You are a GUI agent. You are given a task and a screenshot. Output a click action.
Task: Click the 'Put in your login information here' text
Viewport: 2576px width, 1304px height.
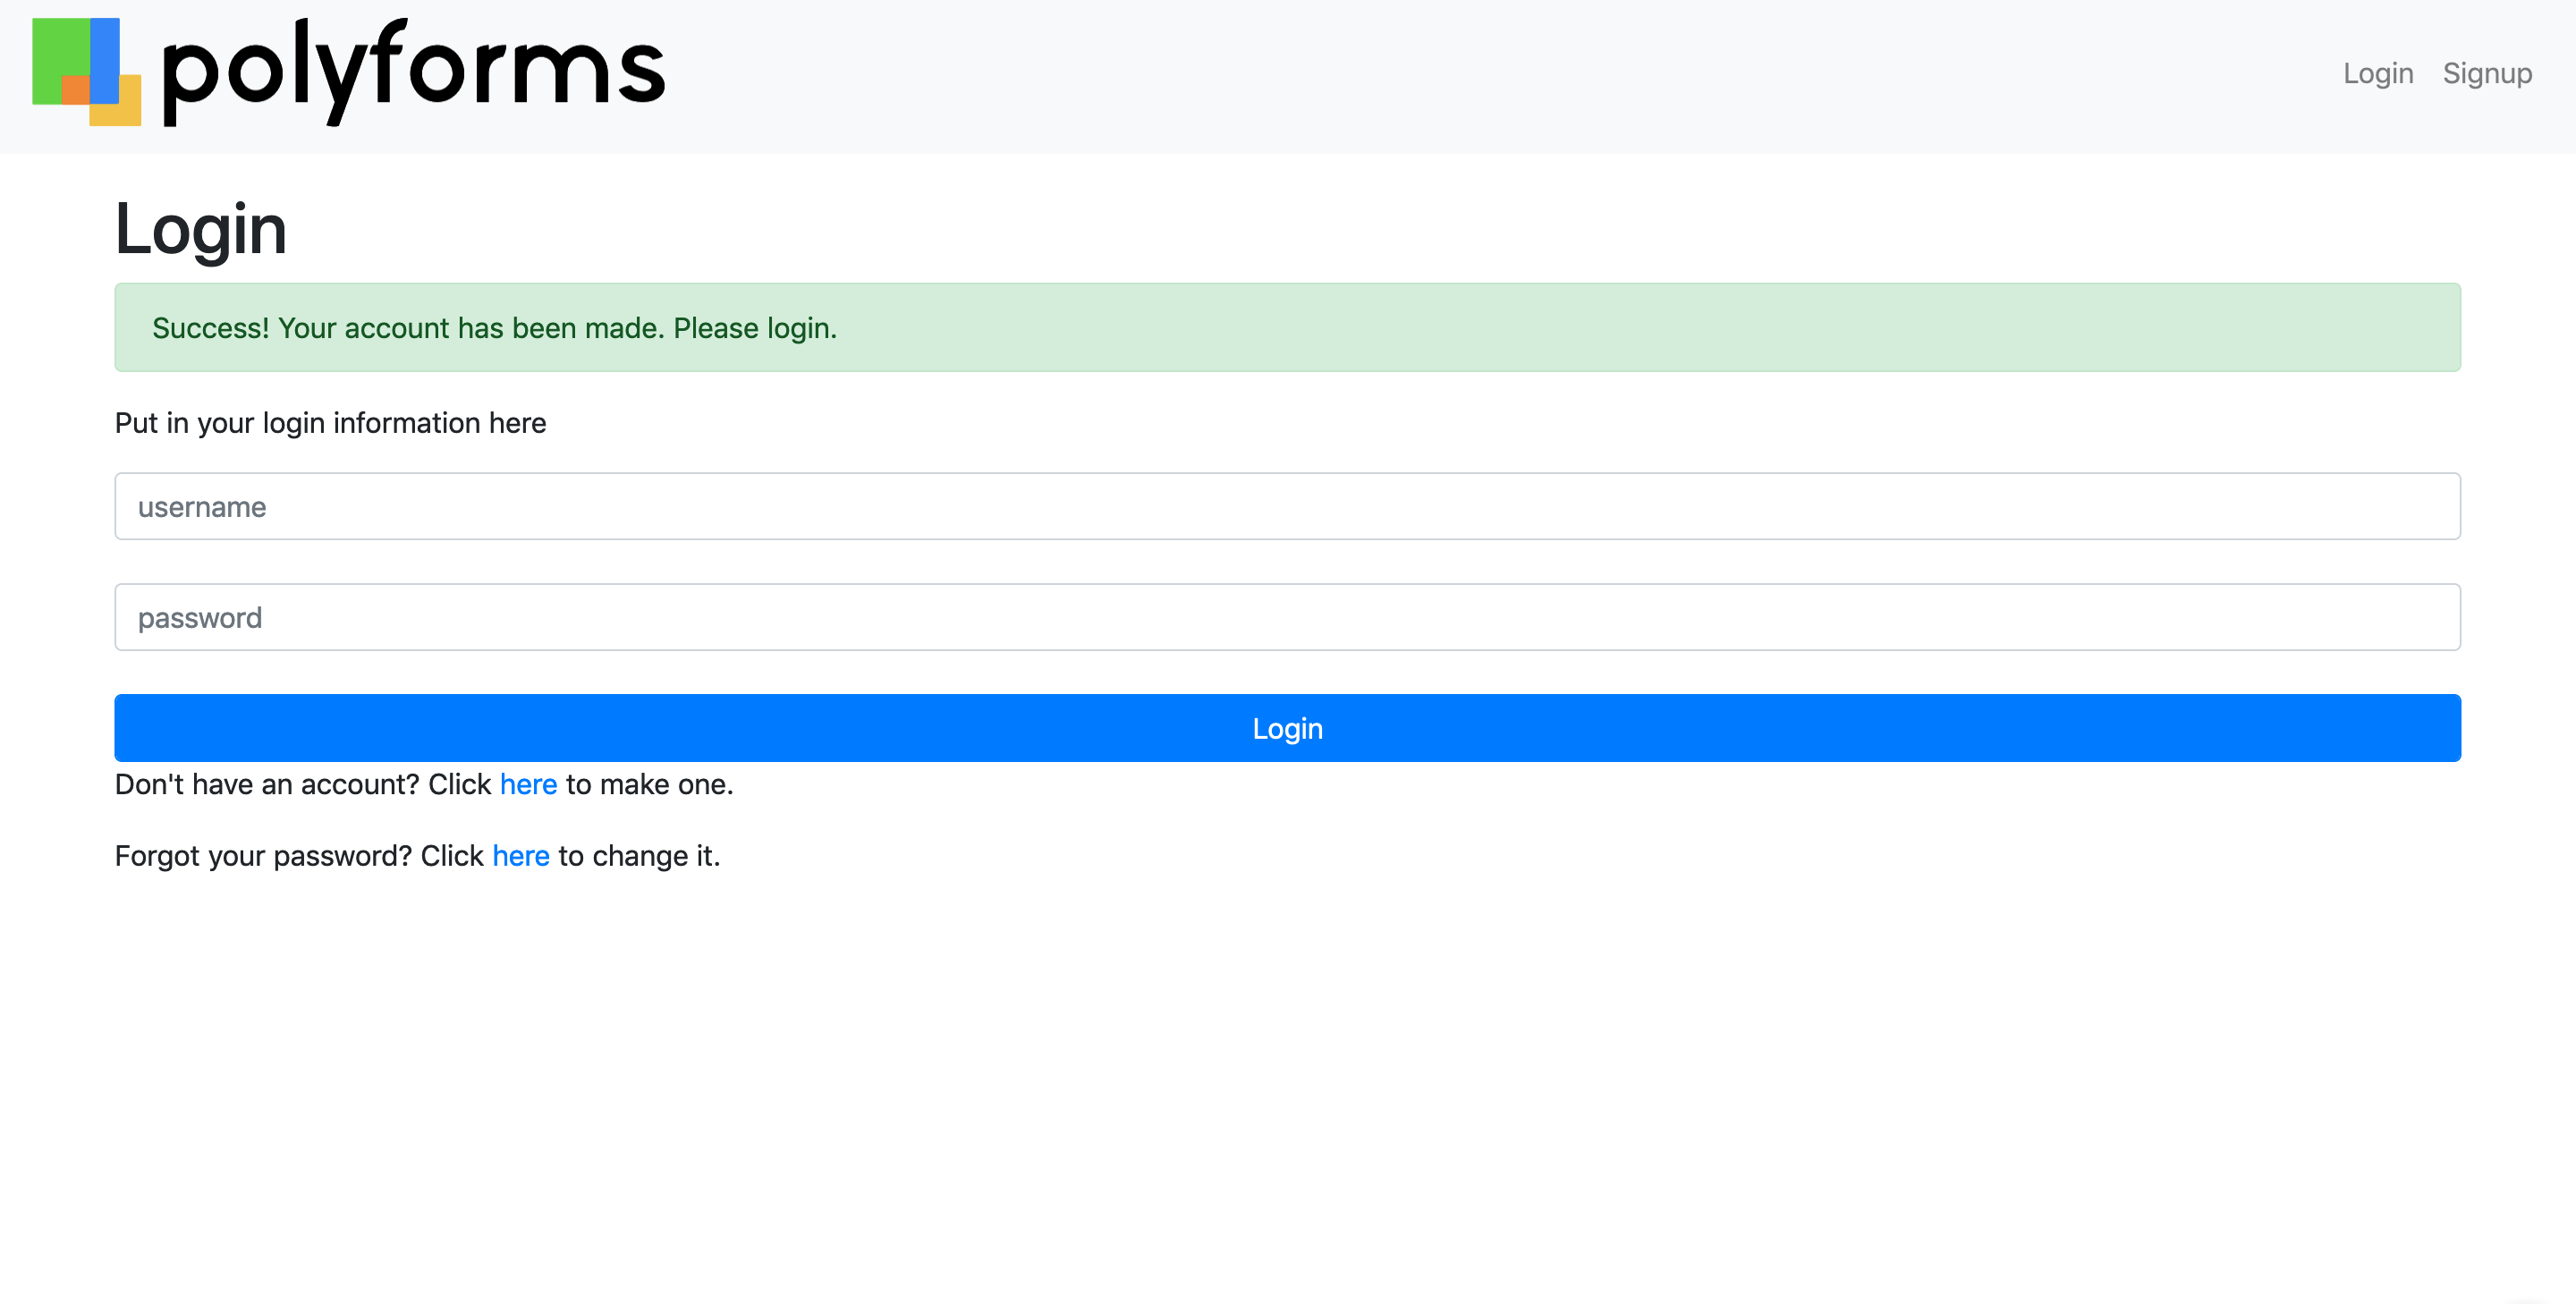coord(330,423)
